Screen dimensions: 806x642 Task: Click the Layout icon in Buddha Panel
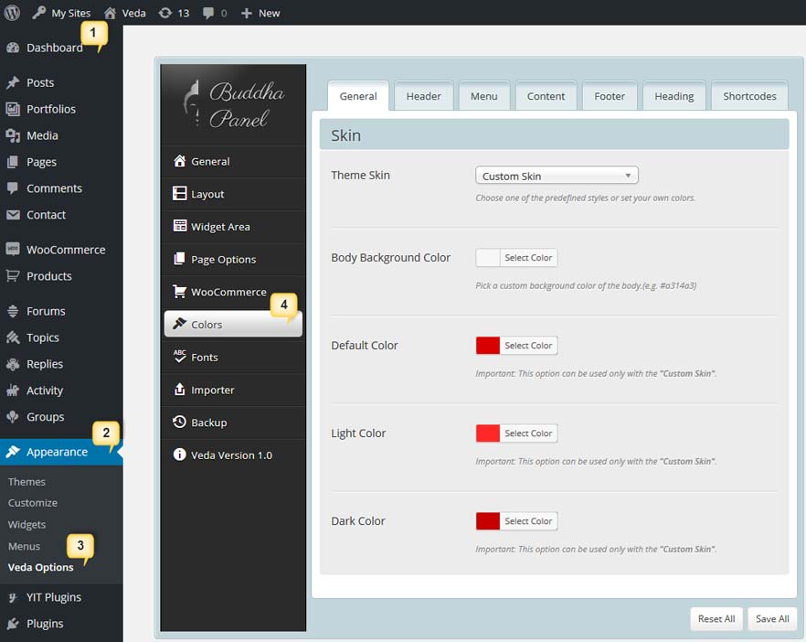pyautogui.click(x=180, y=194)
